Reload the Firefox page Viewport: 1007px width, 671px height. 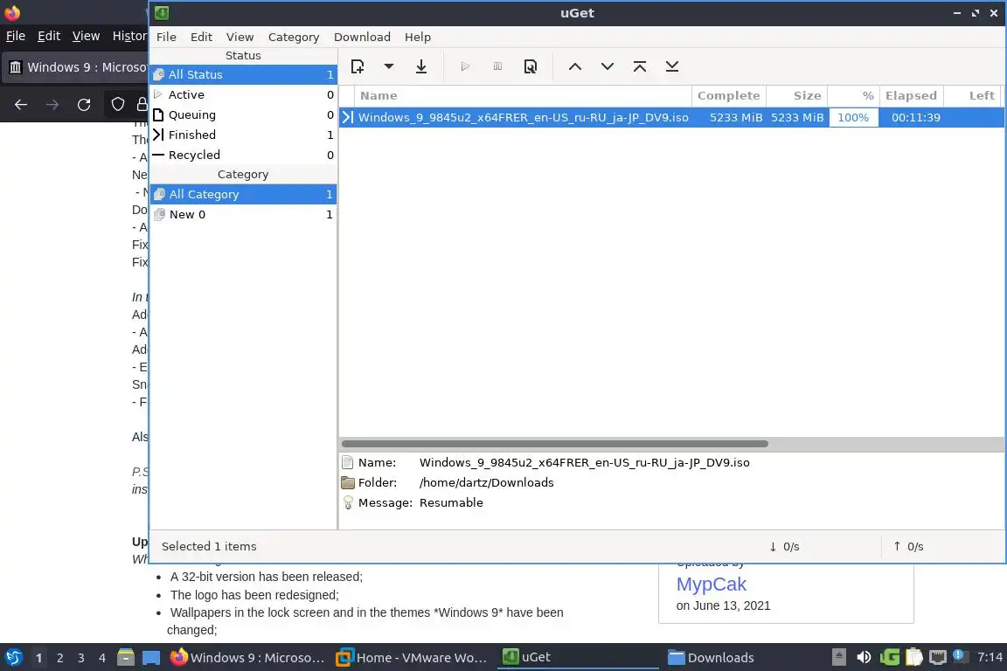(x=84, y=105)
